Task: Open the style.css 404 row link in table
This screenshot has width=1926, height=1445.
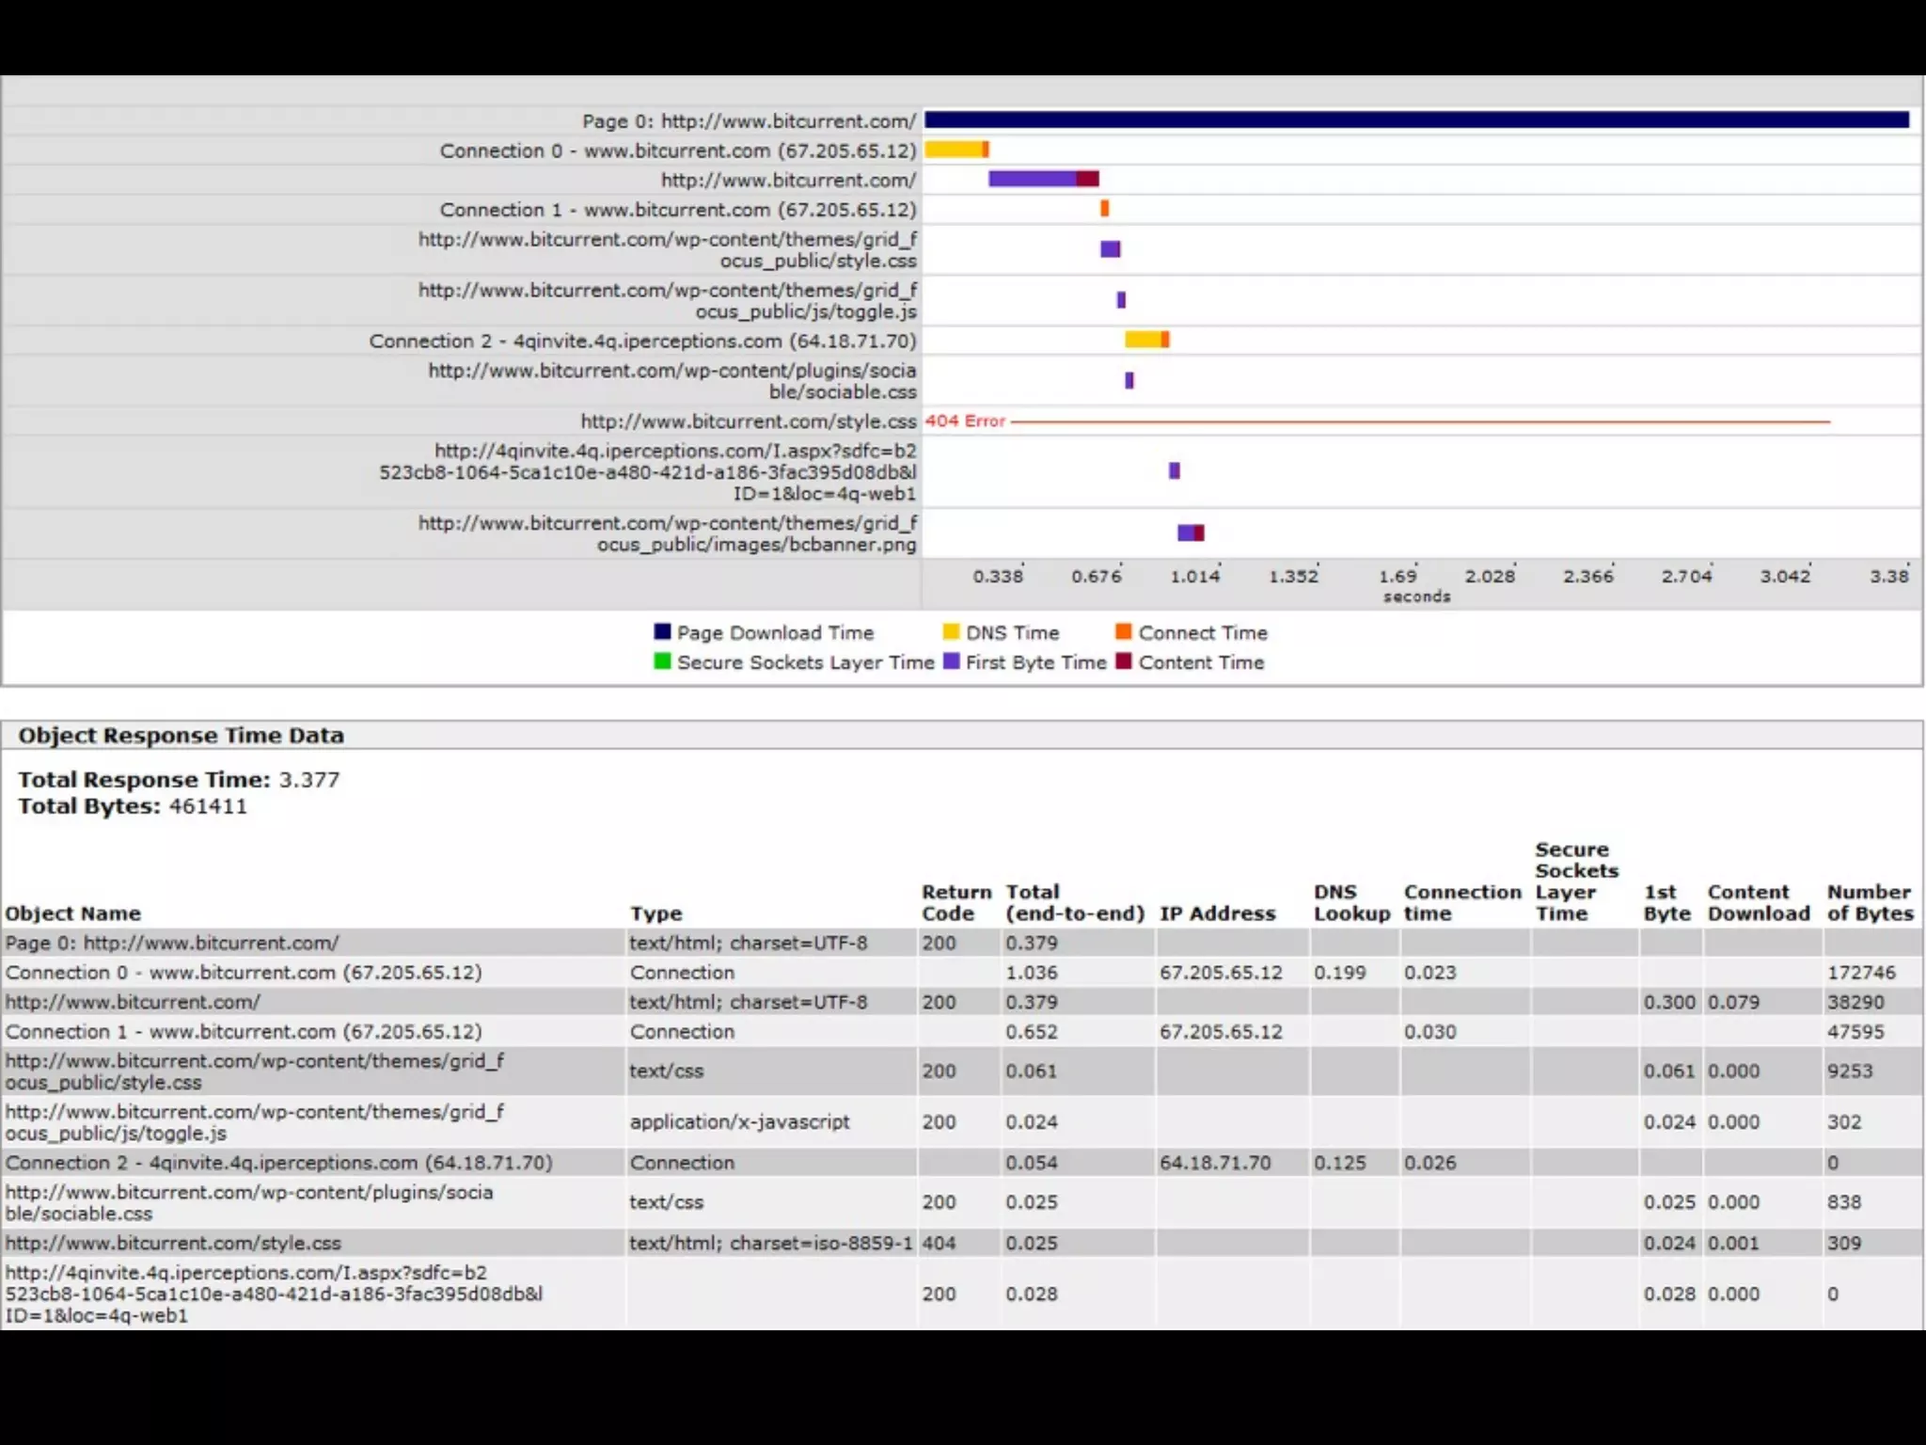Action: tap(173, 1244)
